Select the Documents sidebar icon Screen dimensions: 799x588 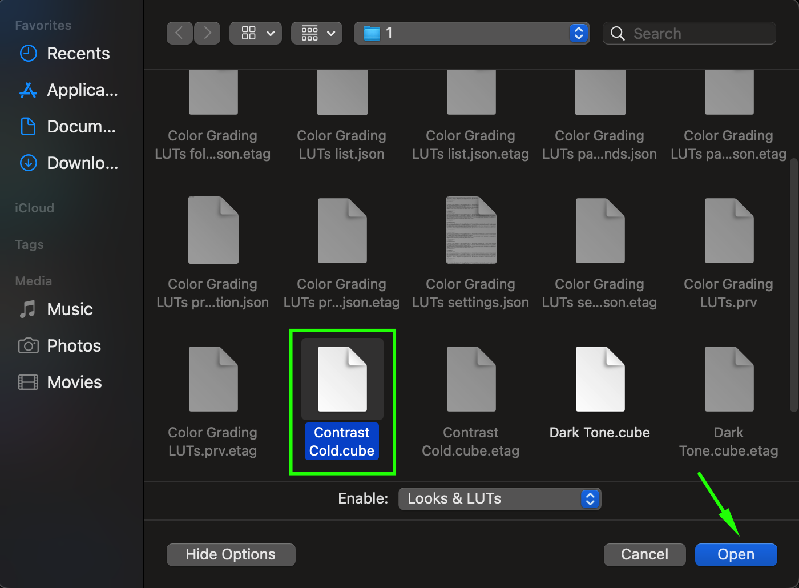tap(28, 127)
